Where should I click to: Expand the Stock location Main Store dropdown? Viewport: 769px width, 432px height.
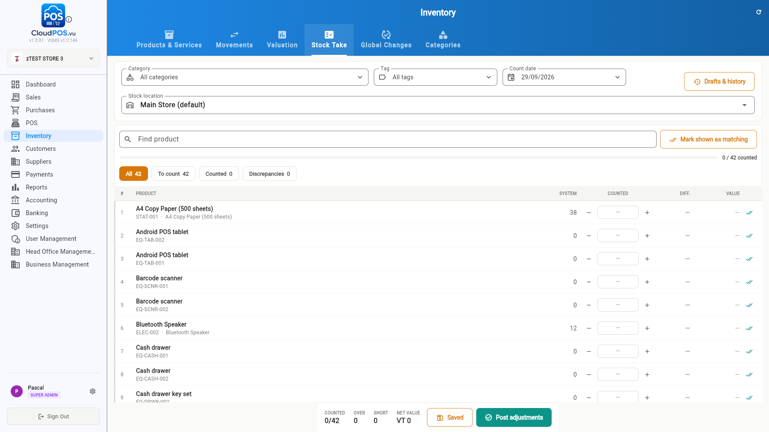(x=438, y=105)
